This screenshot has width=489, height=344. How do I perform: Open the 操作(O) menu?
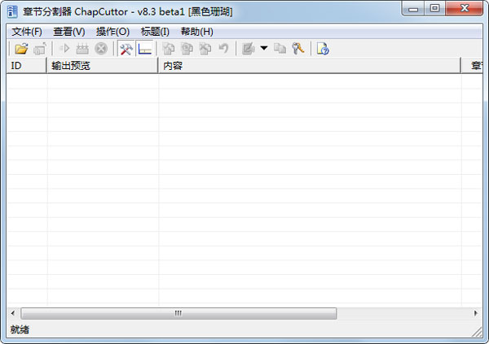click(112, 32)
